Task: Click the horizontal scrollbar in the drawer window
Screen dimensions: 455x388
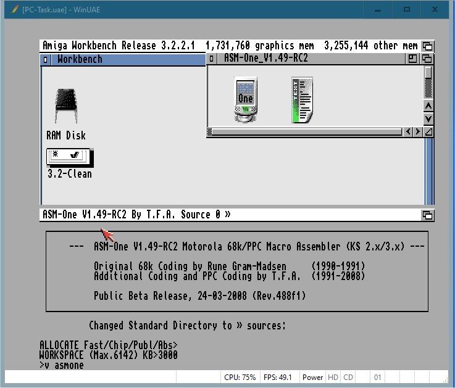Action: 305,132
